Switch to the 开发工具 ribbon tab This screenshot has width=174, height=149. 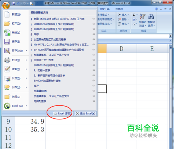[104, 9]
